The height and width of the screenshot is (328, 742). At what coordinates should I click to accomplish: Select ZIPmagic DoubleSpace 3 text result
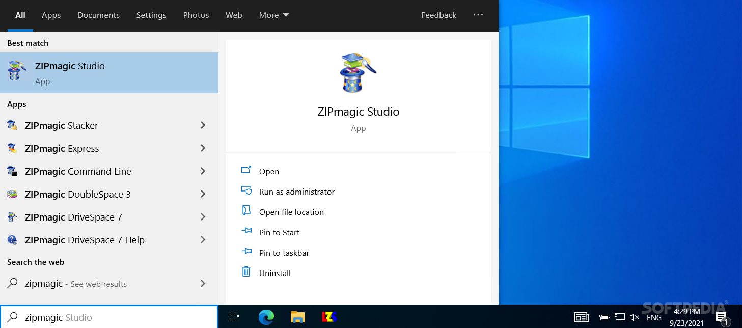78,194
